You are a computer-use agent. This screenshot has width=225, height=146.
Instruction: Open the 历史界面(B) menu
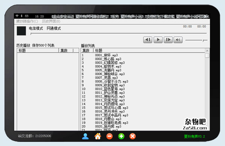click(51, 21)
